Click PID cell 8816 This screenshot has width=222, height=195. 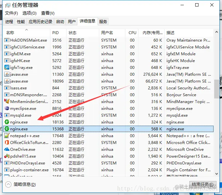tap(57, 108)
